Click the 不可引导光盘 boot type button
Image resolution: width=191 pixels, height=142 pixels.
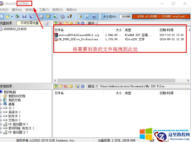30,23
